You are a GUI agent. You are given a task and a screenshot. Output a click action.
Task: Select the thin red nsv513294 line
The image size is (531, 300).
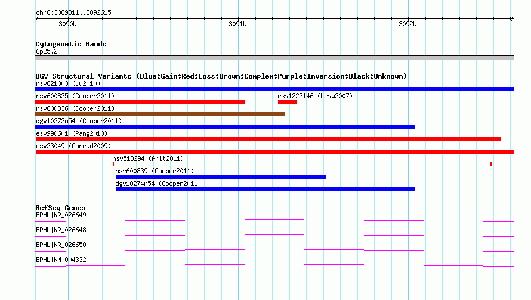(x=302, y=164)
